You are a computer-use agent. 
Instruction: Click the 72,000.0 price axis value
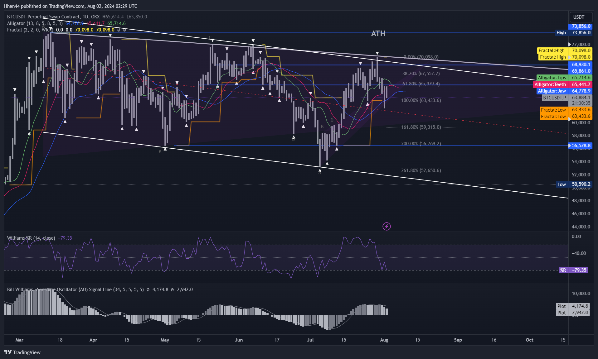point(581,45)
